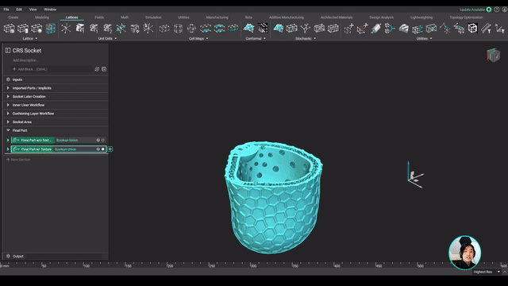Select the spherical cell map icon
The height and width of the screenshot is (286, 508).
[x=192, y=29]
